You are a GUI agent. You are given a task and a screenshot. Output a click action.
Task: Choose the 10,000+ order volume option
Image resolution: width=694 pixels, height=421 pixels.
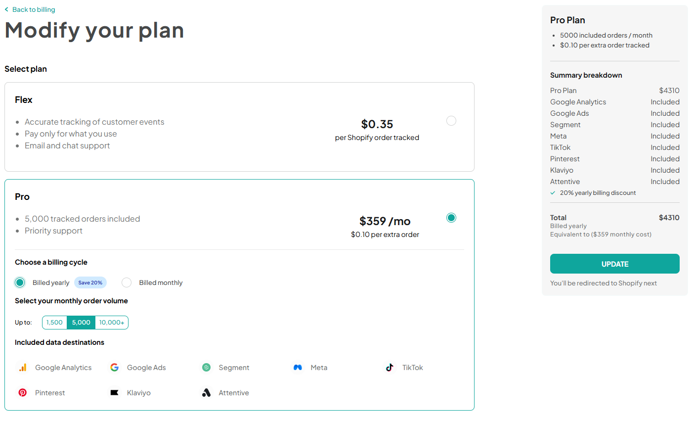click(x=112, y=323)
